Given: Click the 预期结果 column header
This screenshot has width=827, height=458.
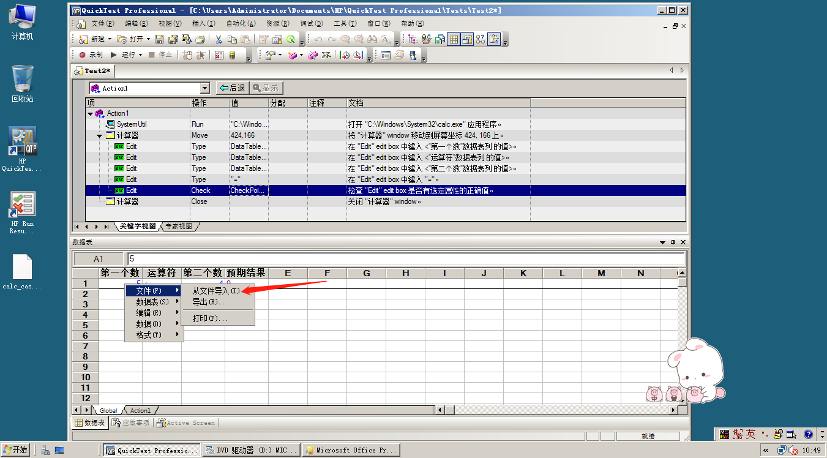Looking at the screenshot, I should click(x=246, y=273).
